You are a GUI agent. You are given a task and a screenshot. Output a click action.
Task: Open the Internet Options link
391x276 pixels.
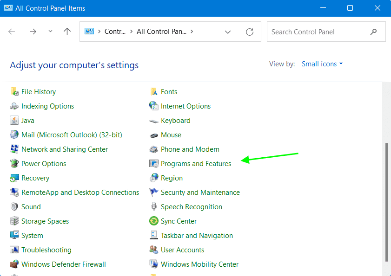coord(186,106)
